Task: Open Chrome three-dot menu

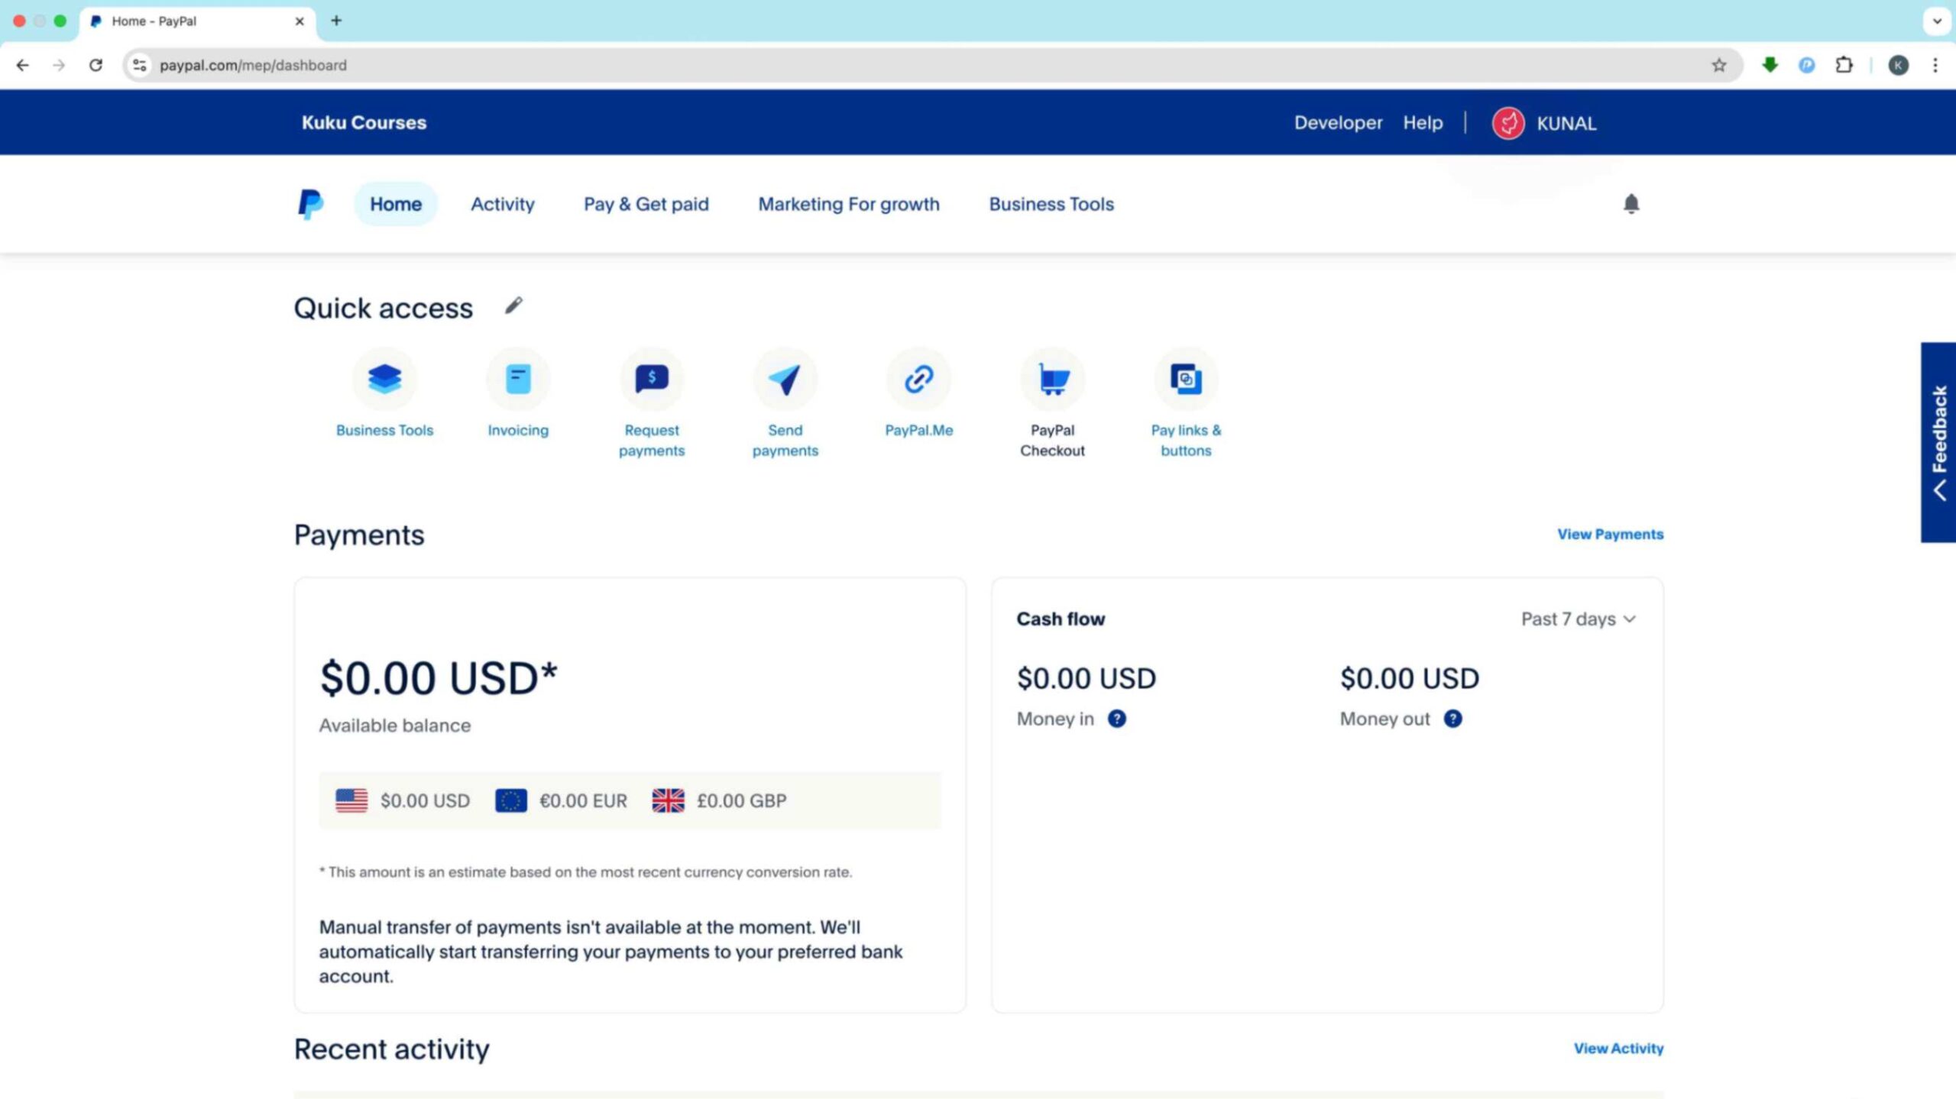Action: (x=1935, y=65)
